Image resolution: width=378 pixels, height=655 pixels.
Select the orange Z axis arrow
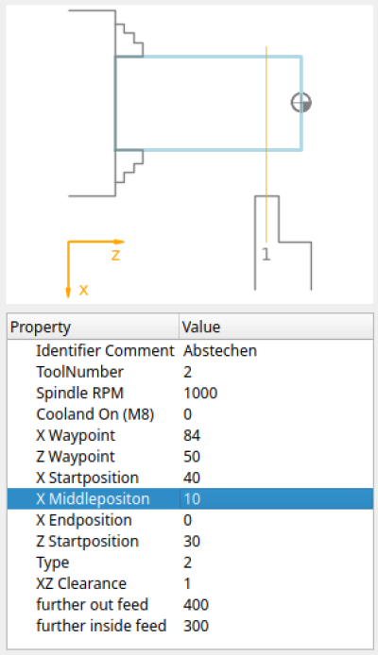click(96, 242)
